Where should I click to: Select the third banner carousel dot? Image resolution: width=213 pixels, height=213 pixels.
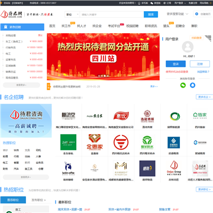(105, 76)
